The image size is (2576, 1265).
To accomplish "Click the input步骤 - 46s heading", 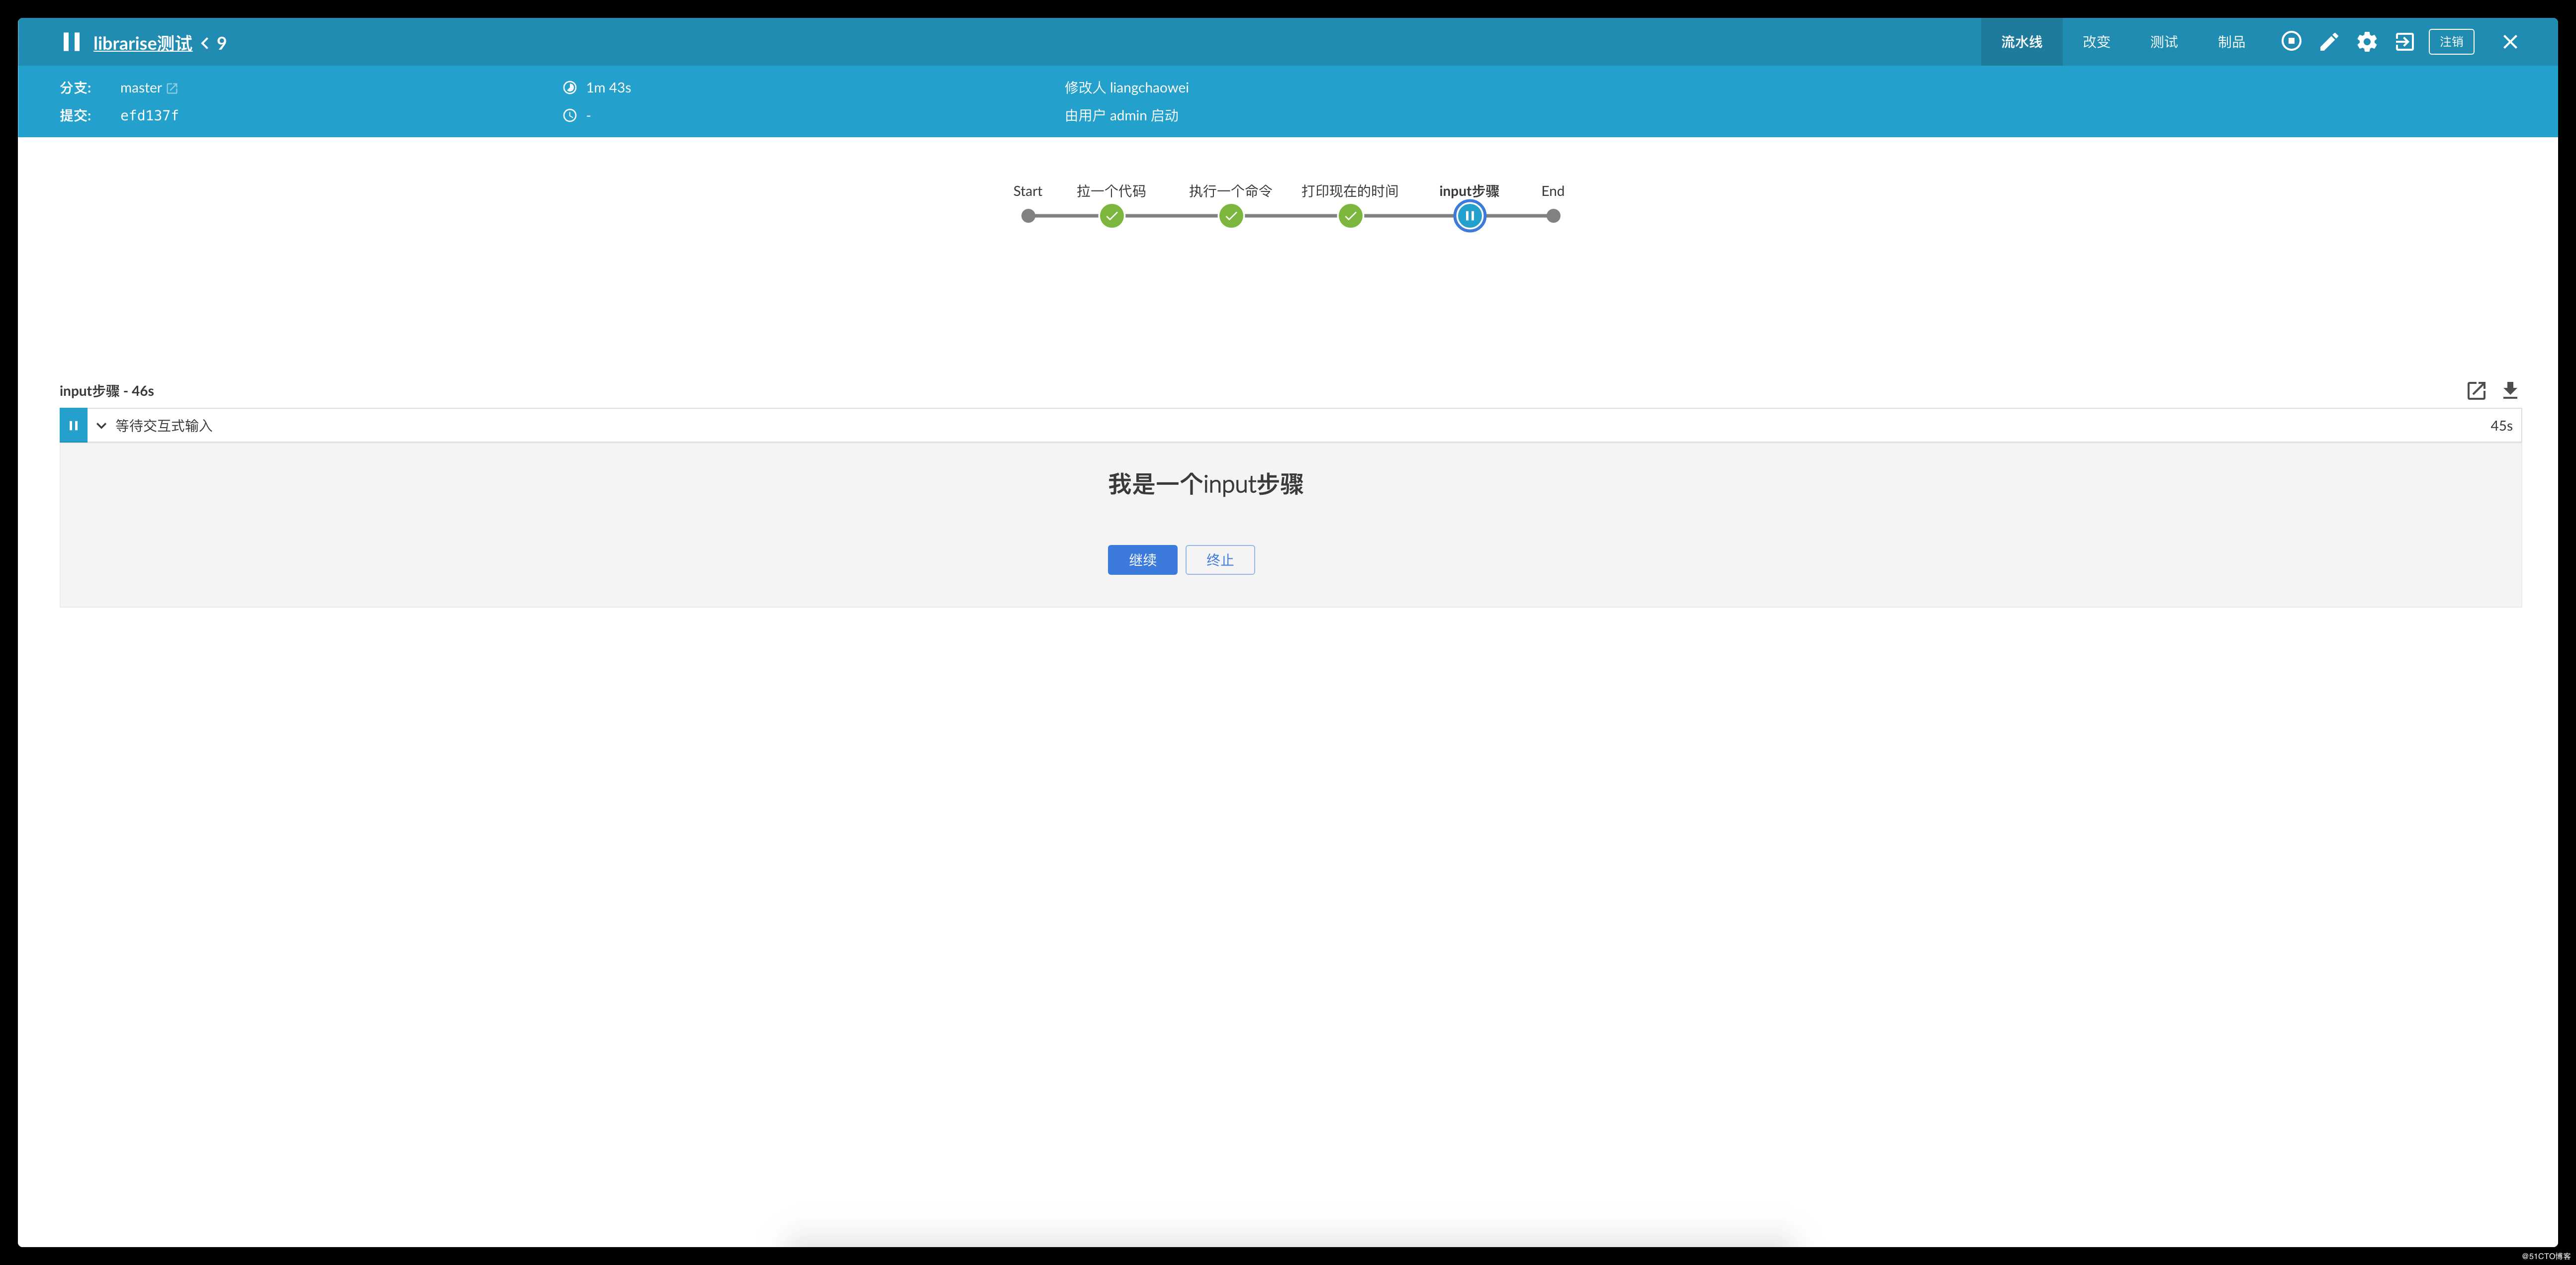I will click(x=106, y=390).
